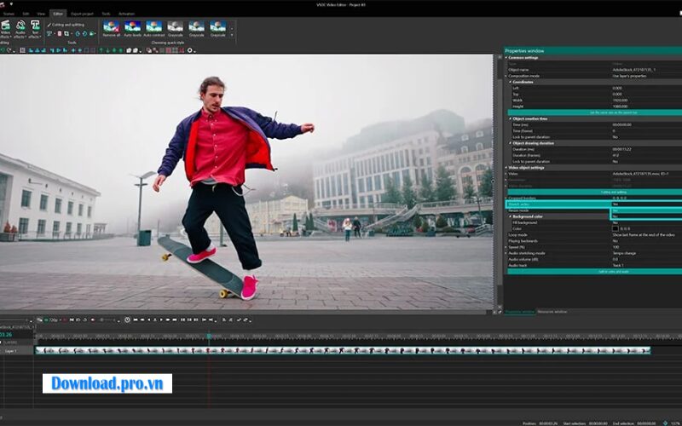
Task: Open the 720p preview quality dropdown
Action: (53, 320)
